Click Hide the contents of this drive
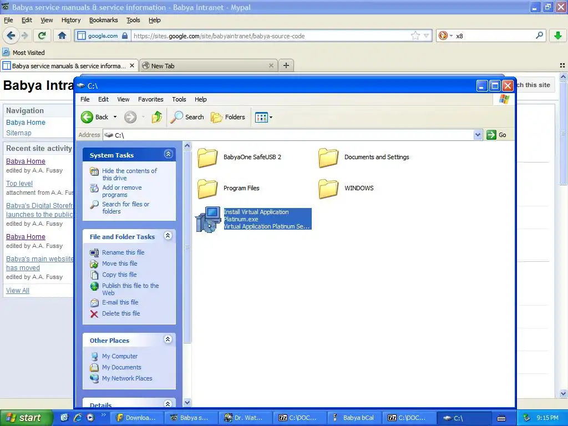This screenshot has width=568, height=426. click(129, 174)
